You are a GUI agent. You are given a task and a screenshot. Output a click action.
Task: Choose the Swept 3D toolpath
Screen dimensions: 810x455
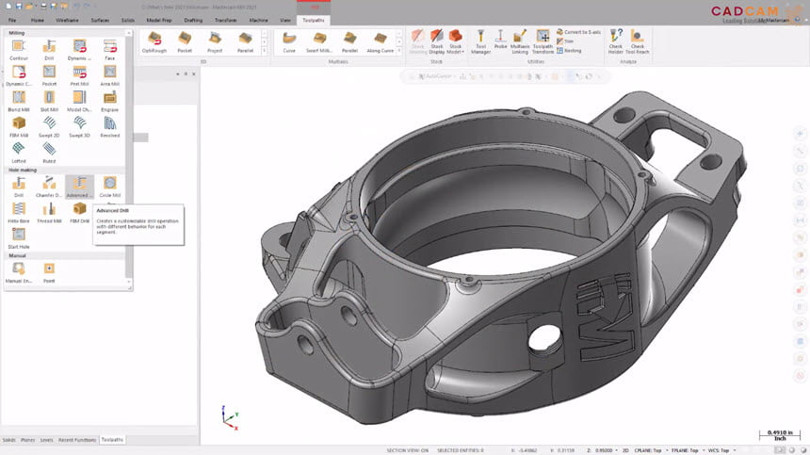(79, 127)
